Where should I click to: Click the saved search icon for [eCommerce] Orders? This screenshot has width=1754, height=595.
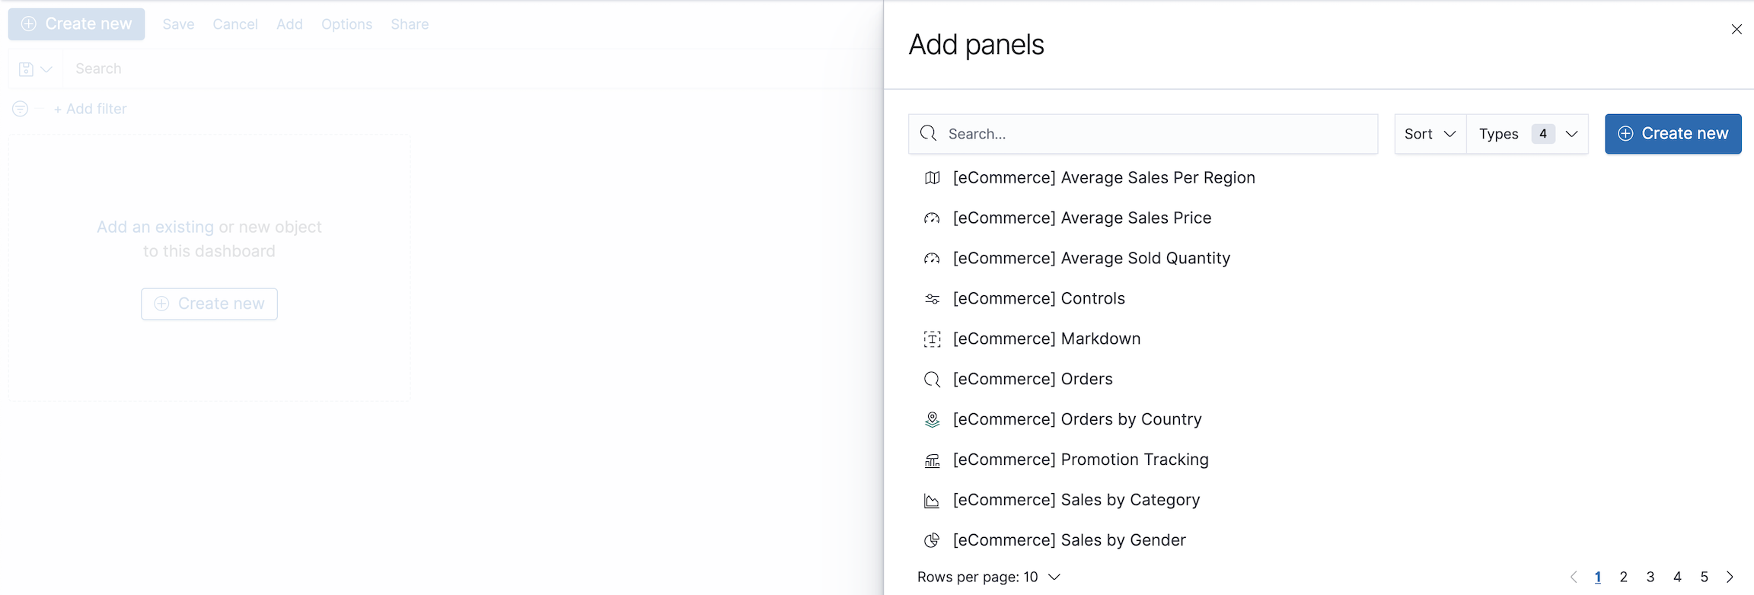[x=932, y=379]
